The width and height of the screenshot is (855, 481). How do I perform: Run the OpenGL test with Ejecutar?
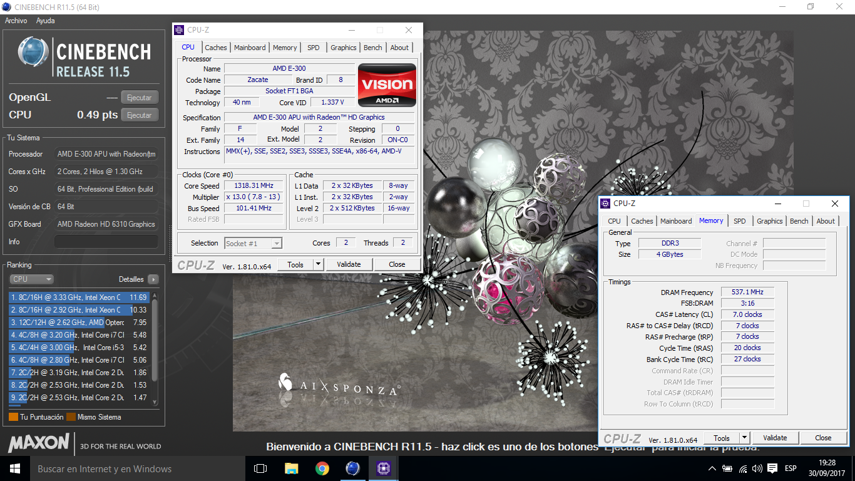click(139, 98)
